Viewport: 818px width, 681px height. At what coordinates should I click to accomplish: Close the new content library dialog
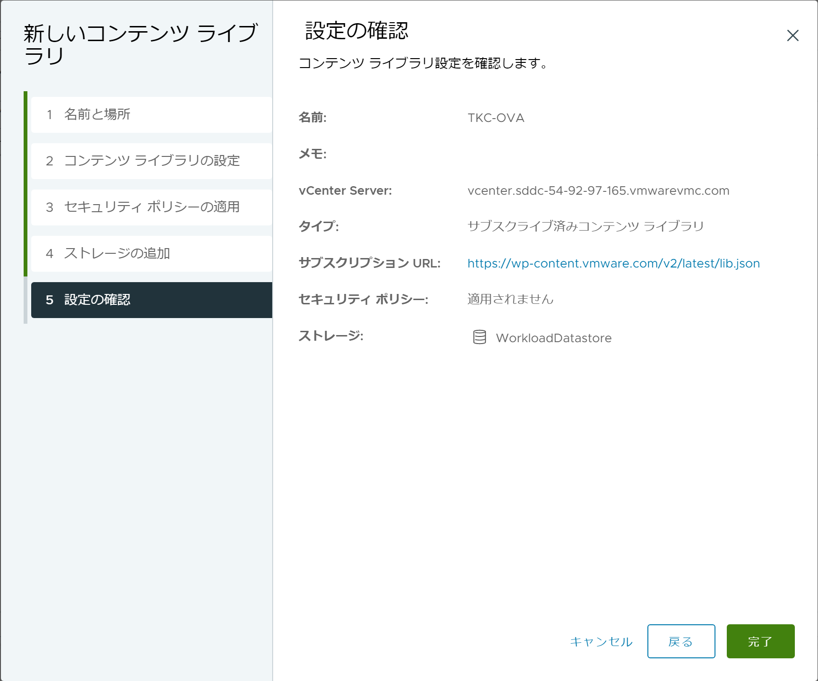792,35
